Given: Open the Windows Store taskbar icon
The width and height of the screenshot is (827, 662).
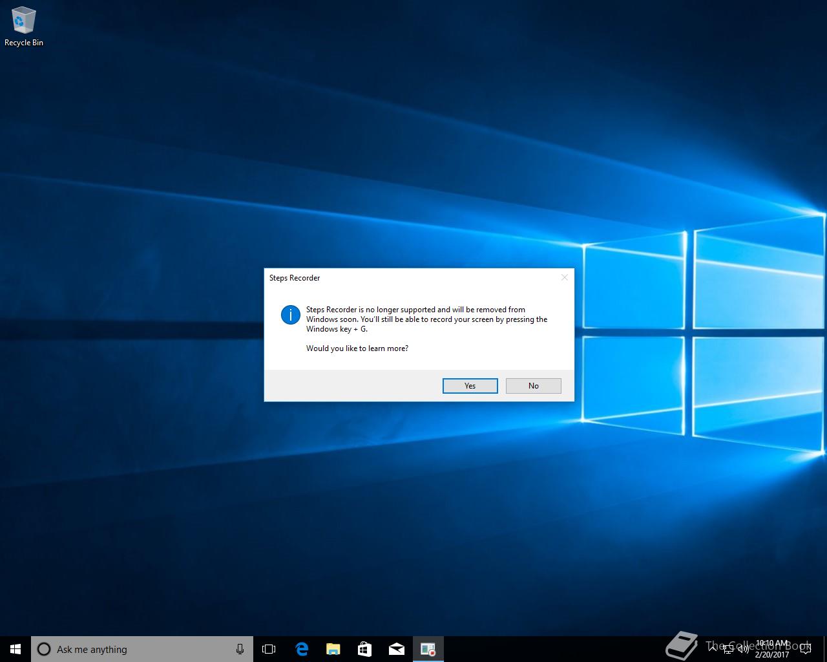Looking at the screenshot, I should 364,649.
